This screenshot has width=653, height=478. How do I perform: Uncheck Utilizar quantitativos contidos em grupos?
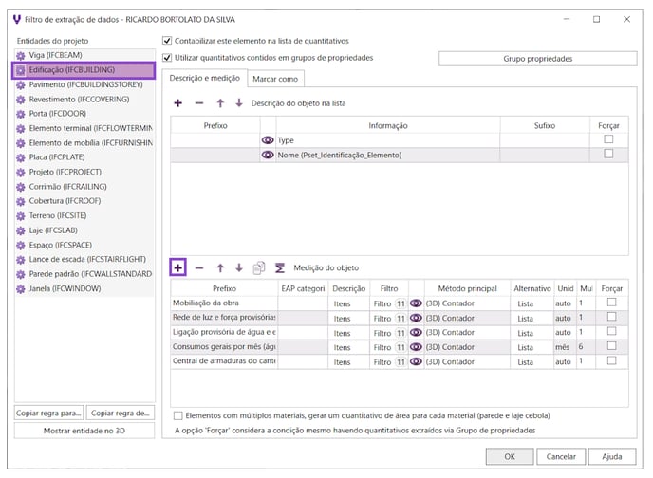click(167, 58)
